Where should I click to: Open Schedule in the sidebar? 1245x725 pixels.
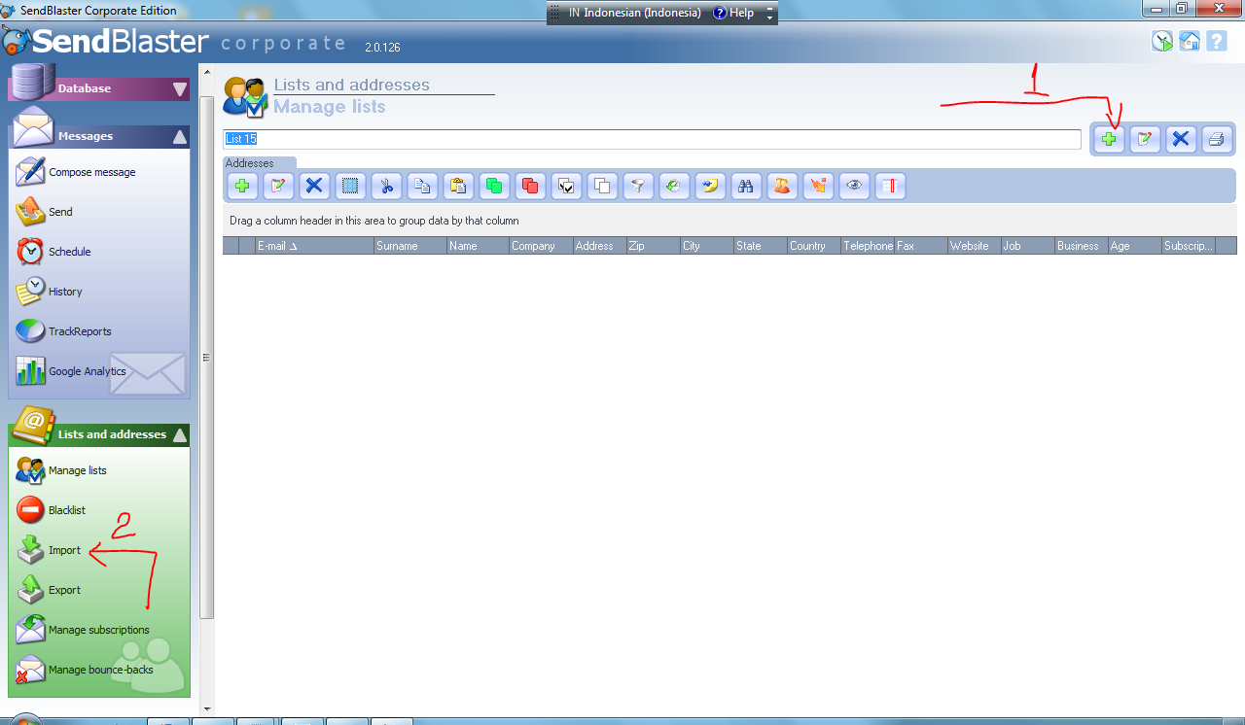tap(53, 252)
